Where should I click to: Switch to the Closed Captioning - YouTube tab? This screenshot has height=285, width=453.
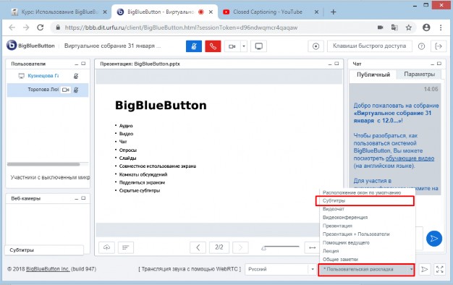[271, 12]
